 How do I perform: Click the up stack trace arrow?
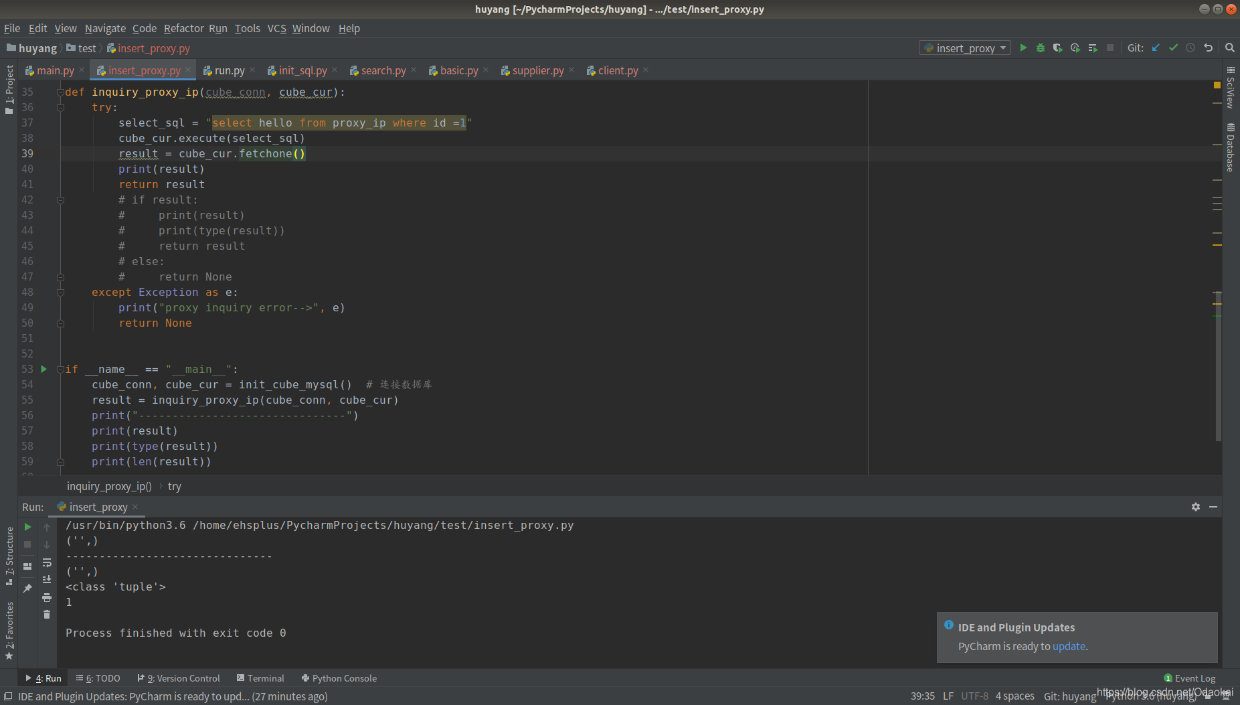[47, 527]
